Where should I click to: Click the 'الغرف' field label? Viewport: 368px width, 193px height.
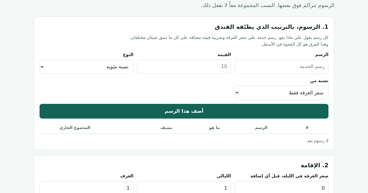(x=127, y=176)
